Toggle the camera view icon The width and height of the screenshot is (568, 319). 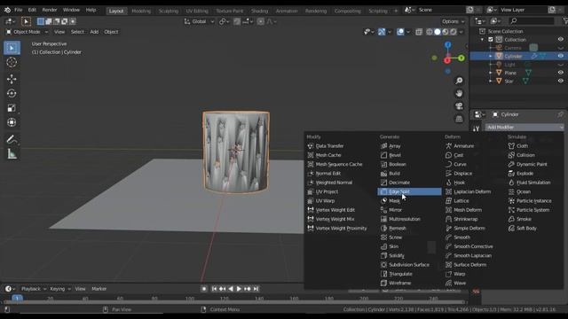pos(459,106)
